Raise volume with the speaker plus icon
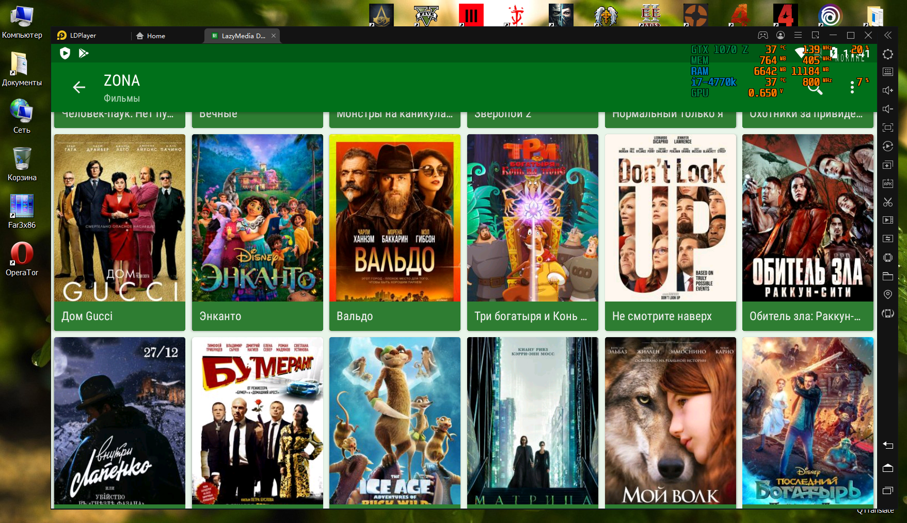The height and width of the screenshot is (523, 907). [887, 90]
